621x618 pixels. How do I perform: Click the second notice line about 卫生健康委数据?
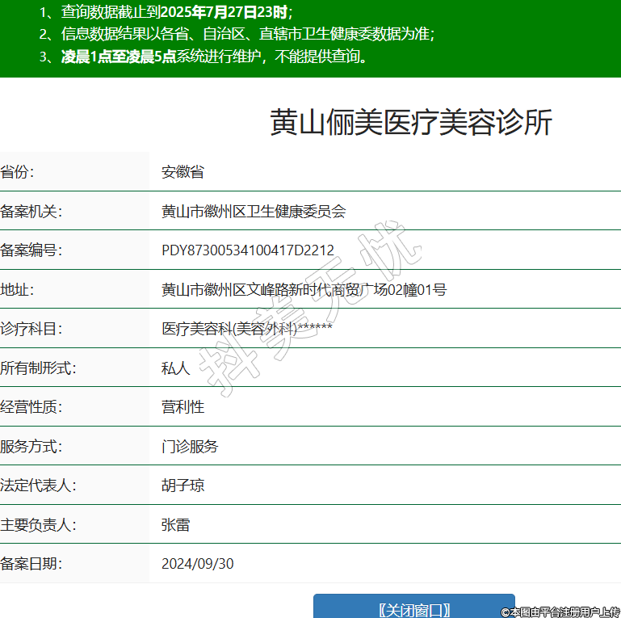pos(247,34)
